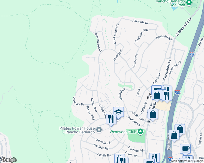Click the Sun Maiden Ct street label

(x=98, y=42)
